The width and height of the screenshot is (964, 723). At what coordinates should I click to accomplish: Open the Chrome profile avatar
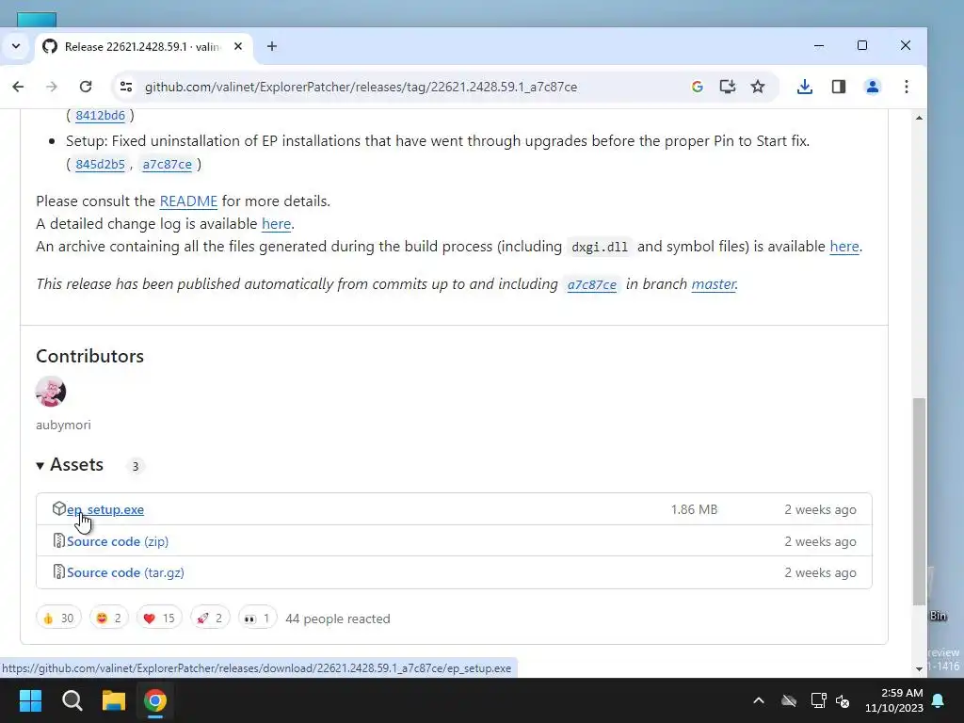872,87
